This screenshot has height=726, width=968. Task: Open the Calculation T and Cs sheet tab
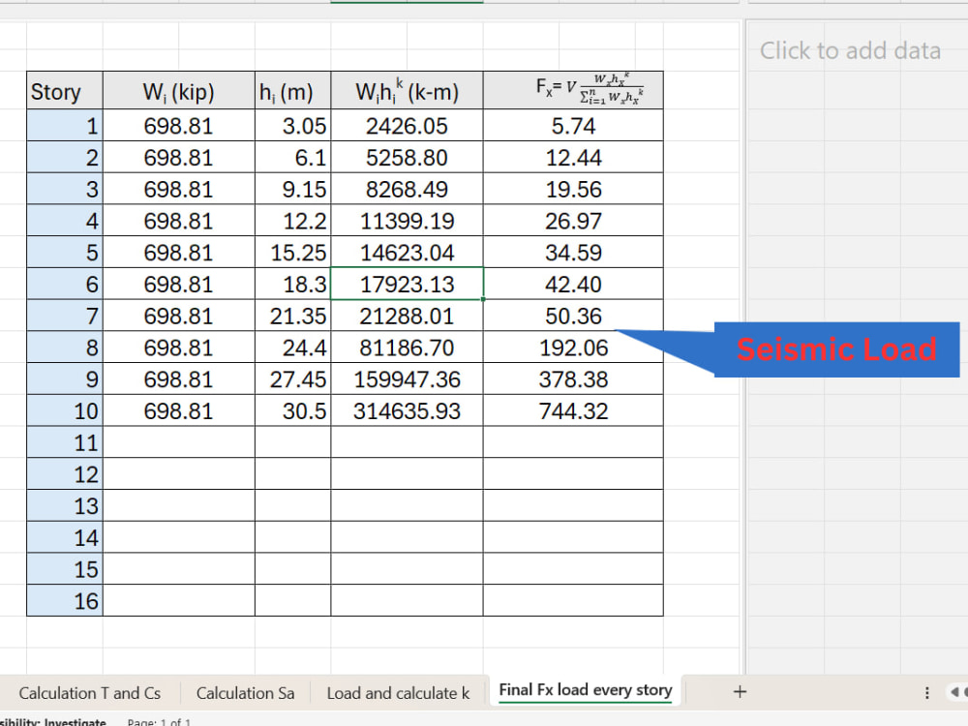[89, 693]
